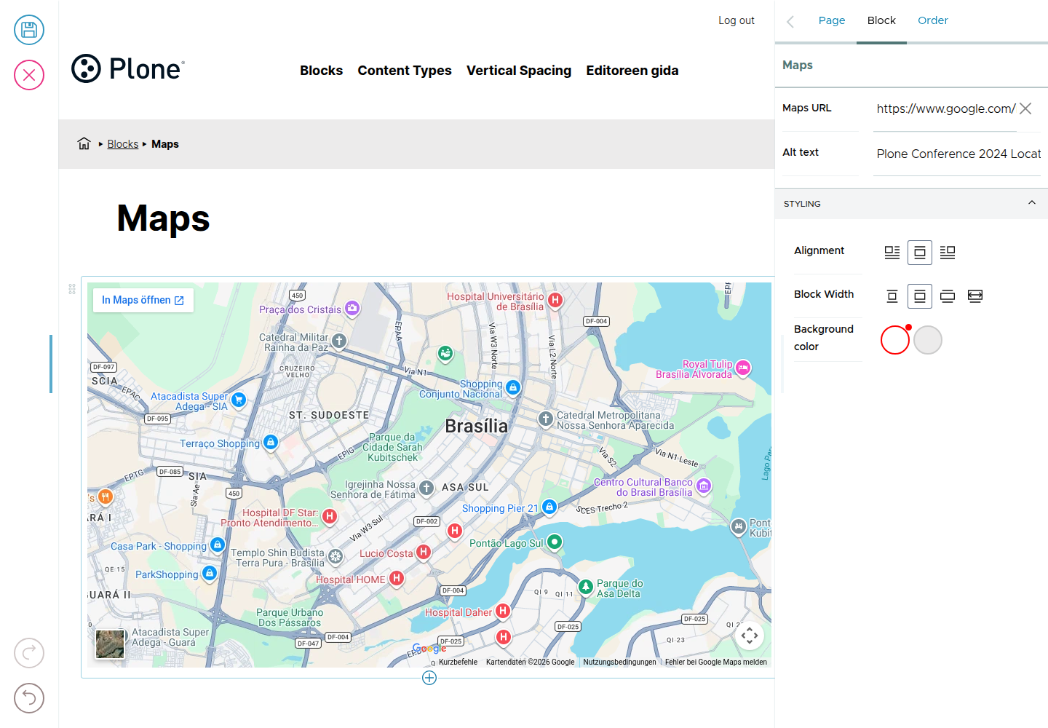The width and height of the screenshot is (1048, 728).
Task: Click Fehler bei Google Maps melden
Action: pyautogui.click(x=716, y=662)
